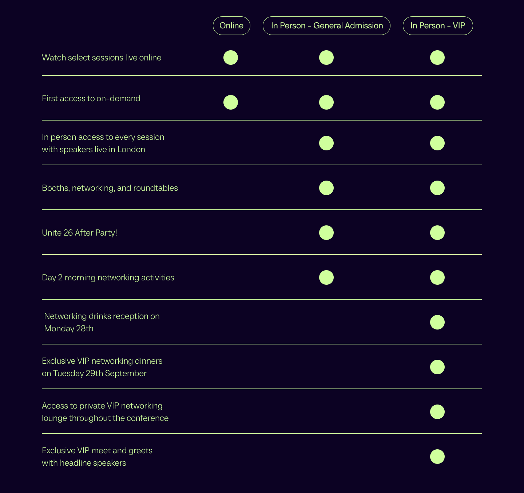The height and width of the screenshot is (493, 524).
Task: Click Online dot for Watch select sessions
Action: point(231,58)
